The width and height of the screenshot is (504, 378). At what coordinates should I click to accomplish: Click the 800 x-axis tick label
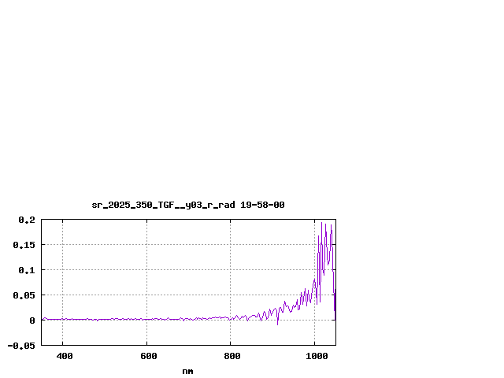coord(231,357)
